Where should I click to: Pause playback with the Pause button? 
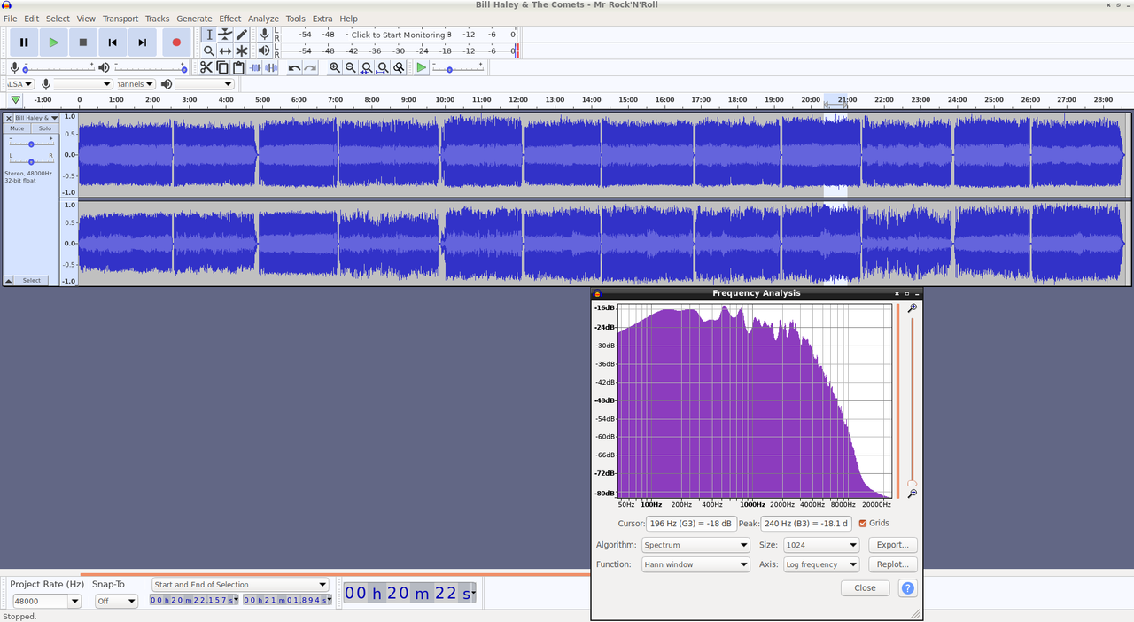pos(24,42)
